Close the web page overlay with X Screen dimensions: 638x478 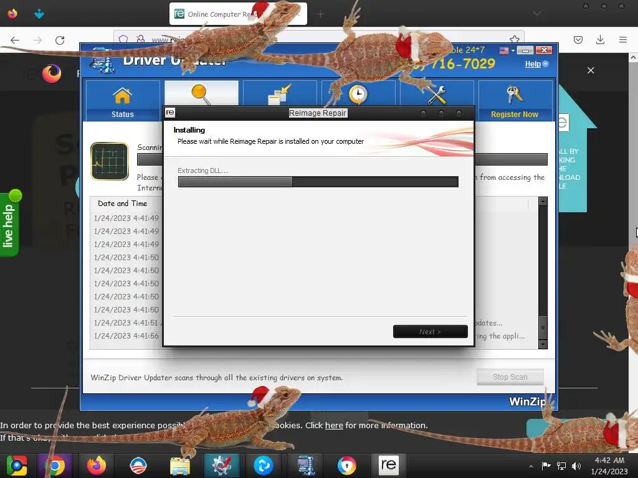click(x=591, y=70)
